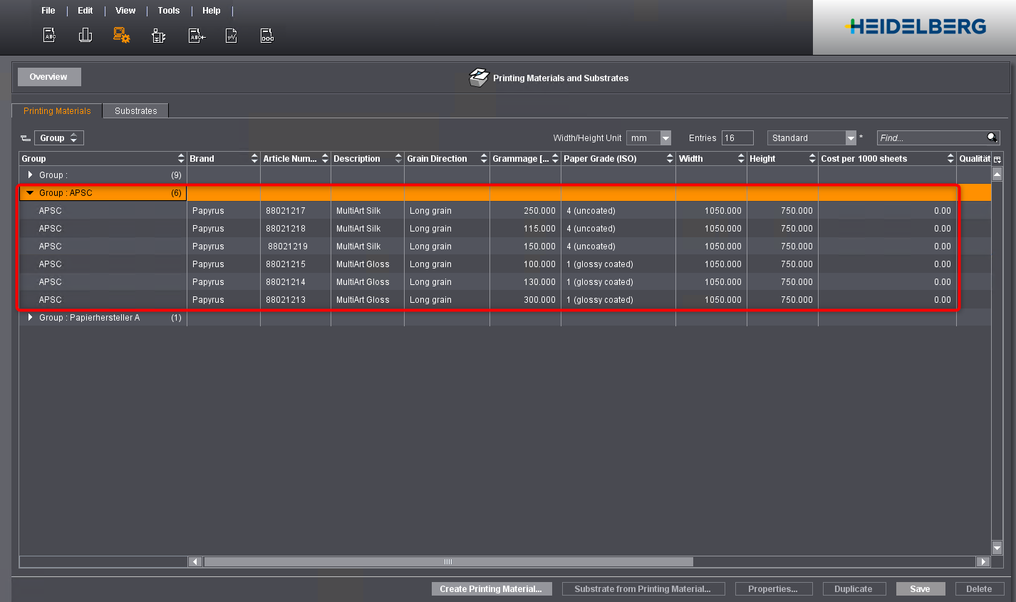Switch to the Substrates tab
1016x602 pixels.
coord(136,111)
